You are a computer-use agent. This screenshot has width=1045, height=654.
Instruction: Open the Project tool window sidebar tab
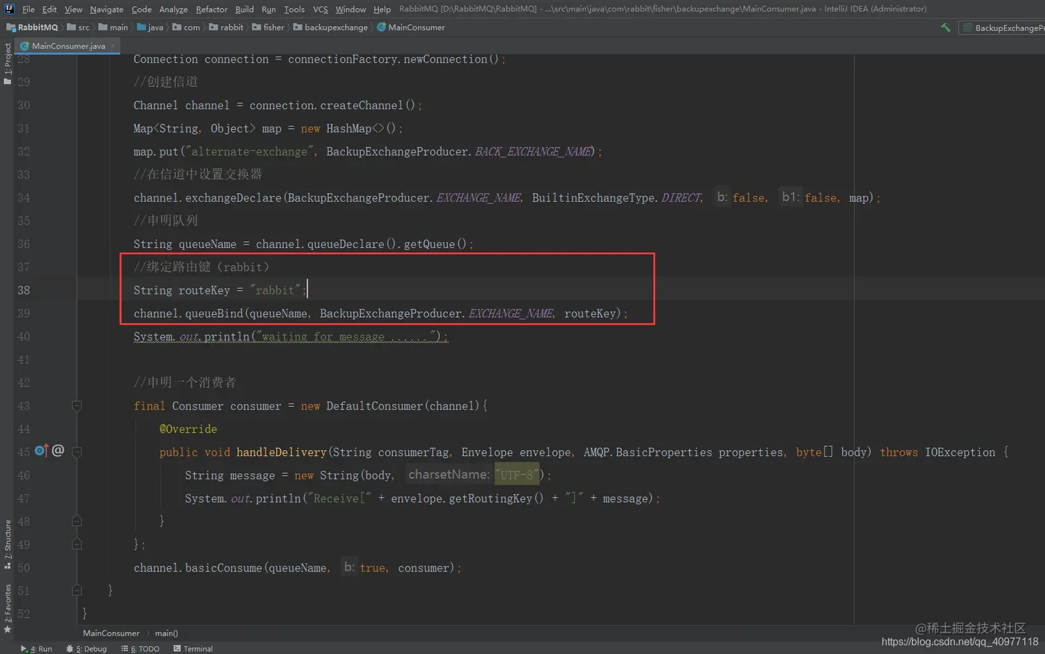click(x=8, y=64)
